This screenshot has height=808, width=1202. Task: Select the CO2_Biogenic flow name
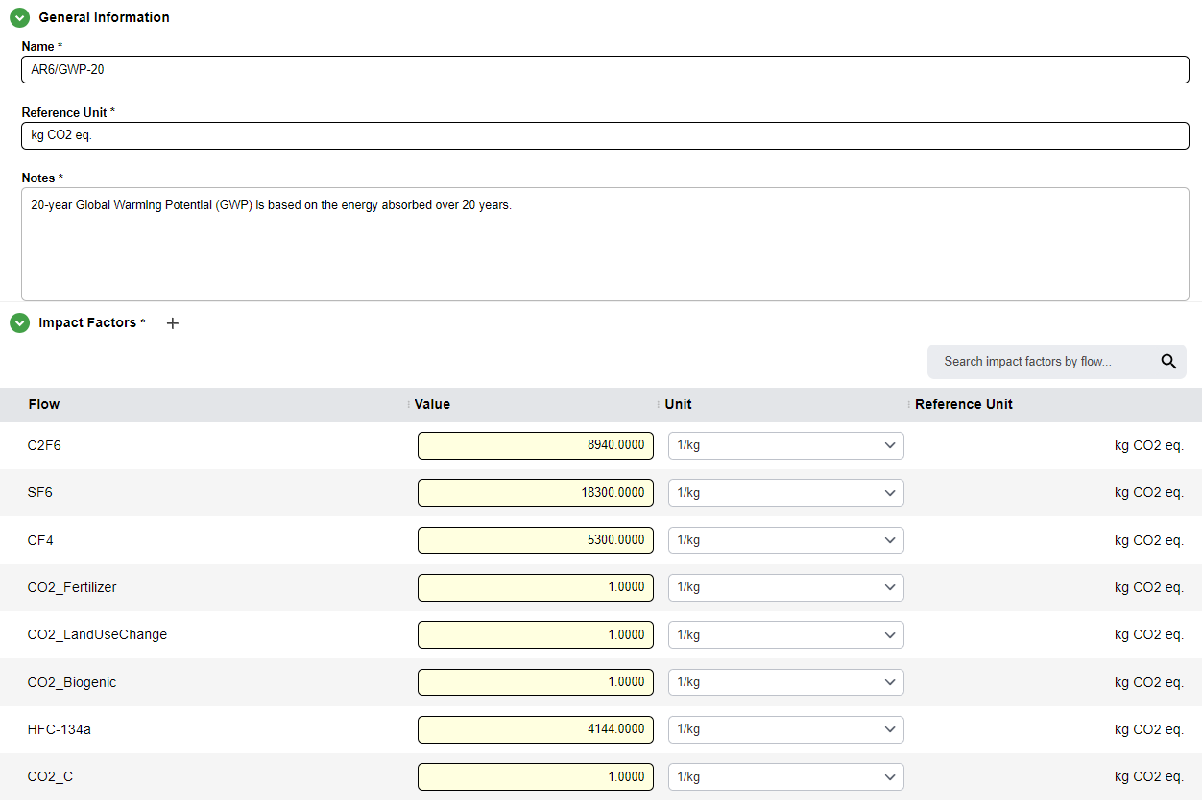click(x=72, y=682)
